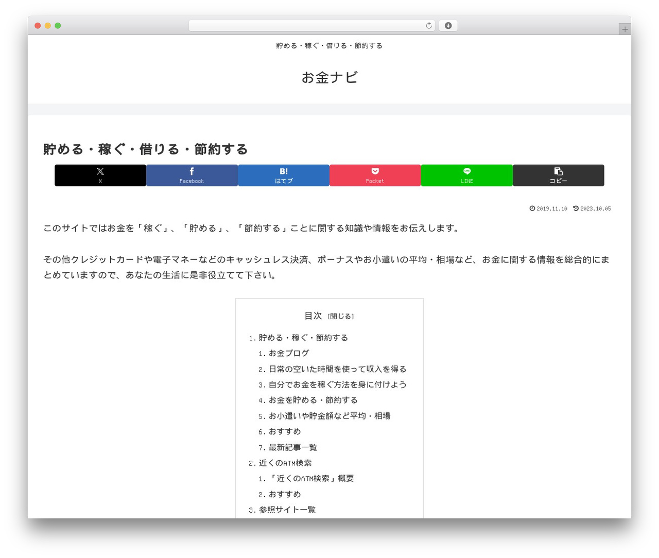659x558 pixels.
Task: Jump to おすすめ under 近くのATM検索
Action: pos(285,494)
